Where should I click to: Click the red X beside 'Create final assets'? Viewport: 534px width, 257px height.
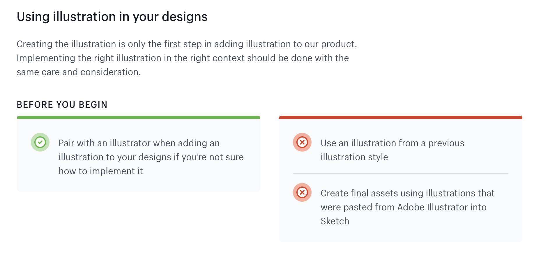pos(302,192)
